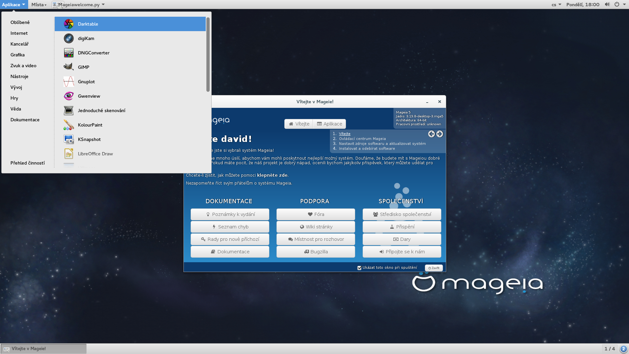Open the cs keyboard layout dropdown
Viewport: 629px width, 354px height.
point(556,5)
